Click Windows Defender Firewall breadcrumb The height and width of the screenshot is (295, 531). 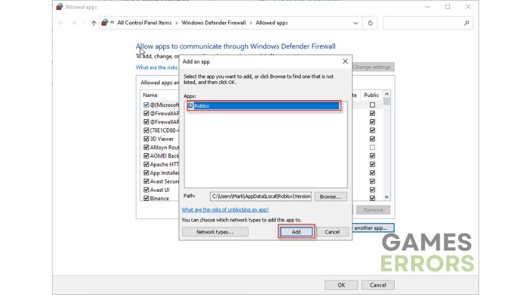point(214,22)
